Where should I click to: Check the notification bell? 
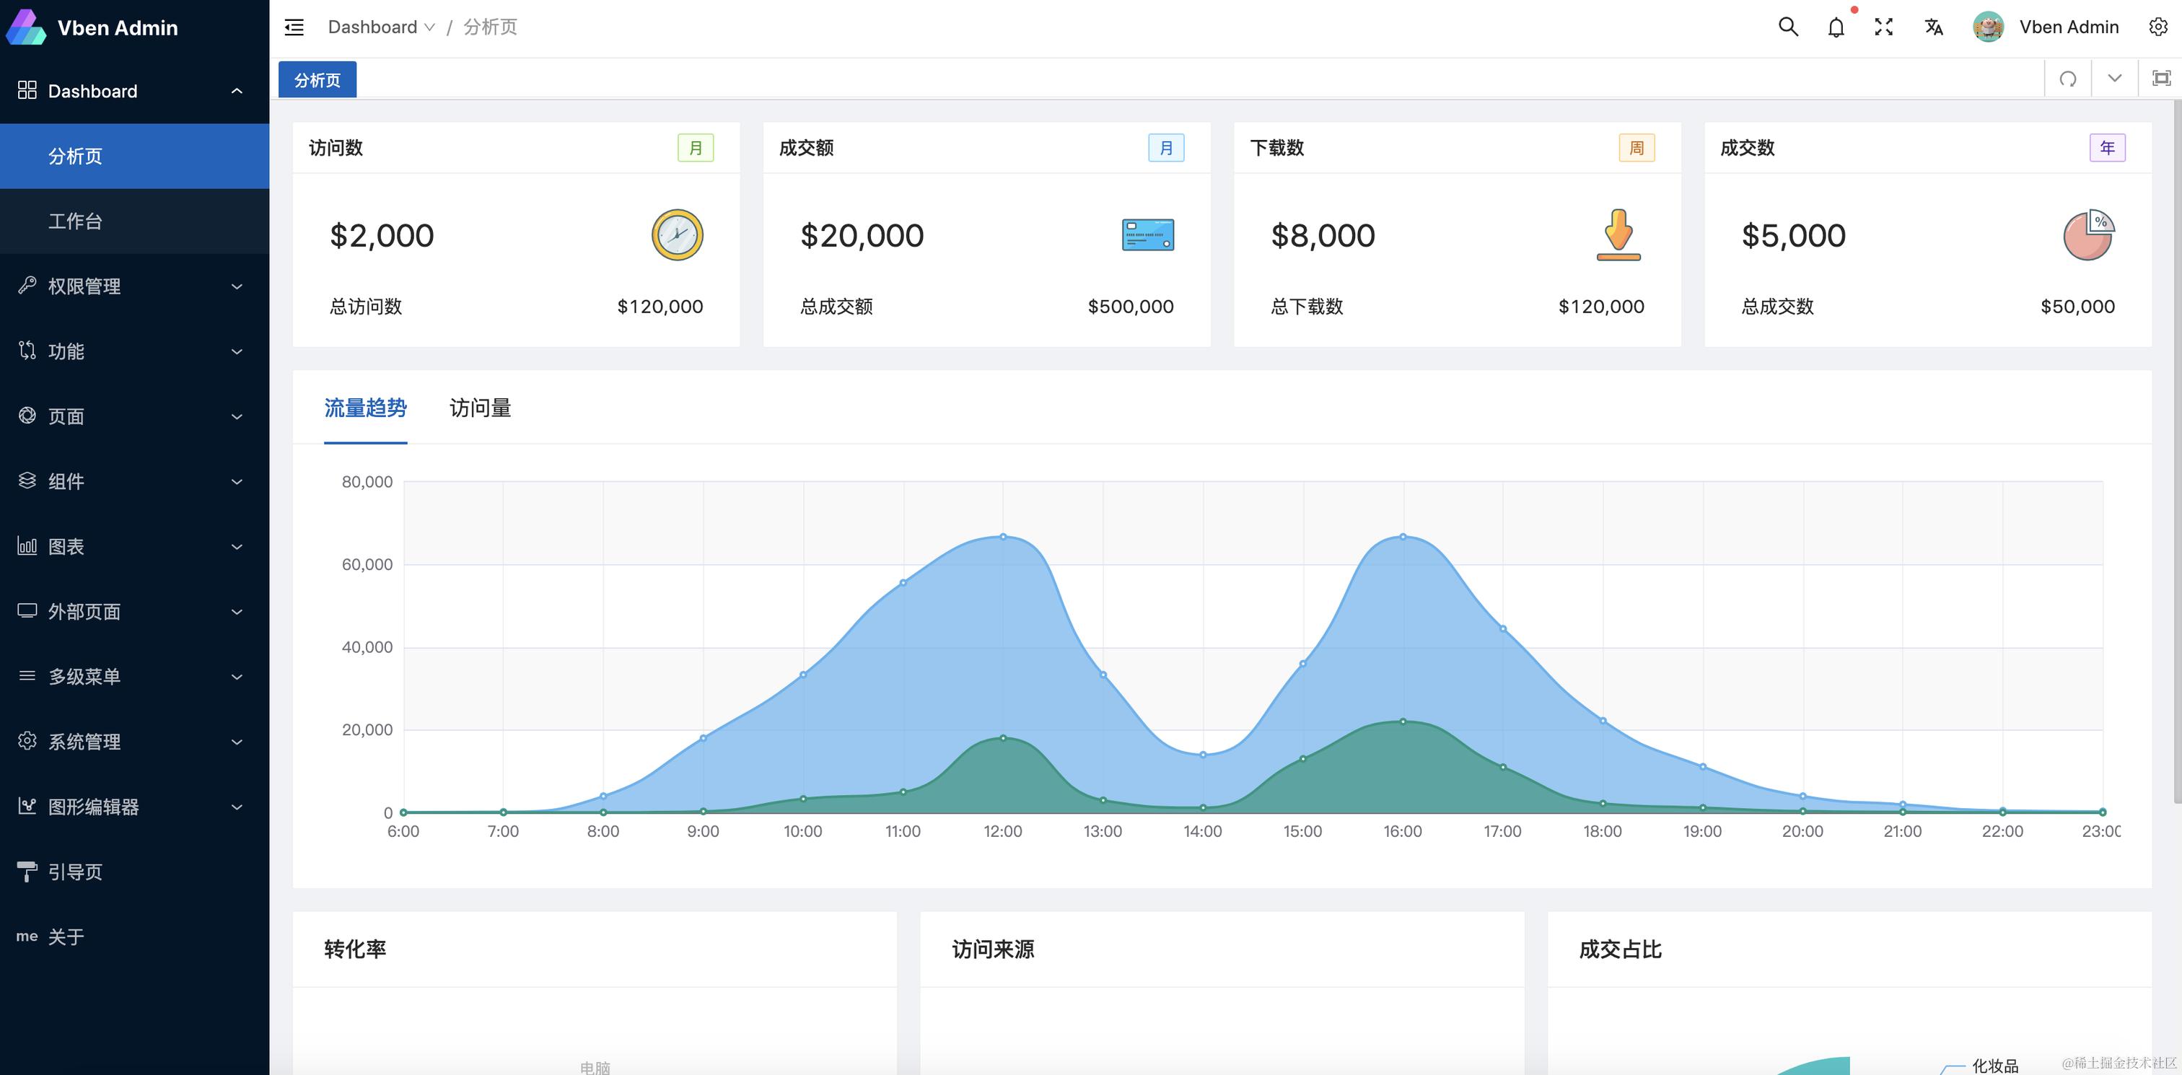1836,26
